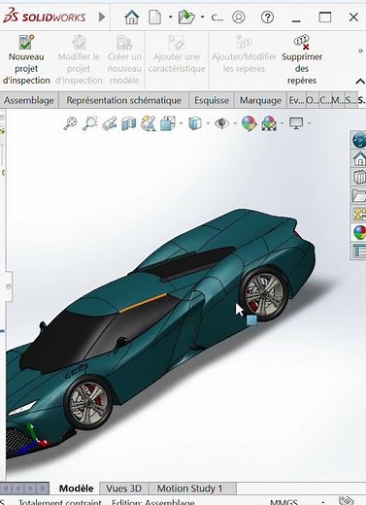
Task: Click Display Style cube icon
Action: 195,123
